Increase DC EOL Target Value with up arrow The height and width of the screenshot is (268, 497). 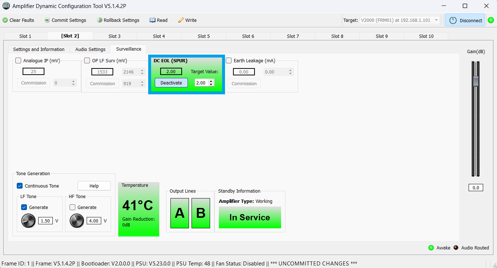[x=211, y=81]
